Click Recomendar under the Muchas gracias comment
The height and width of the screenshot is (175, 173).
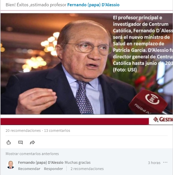click(x=29, y=169)
